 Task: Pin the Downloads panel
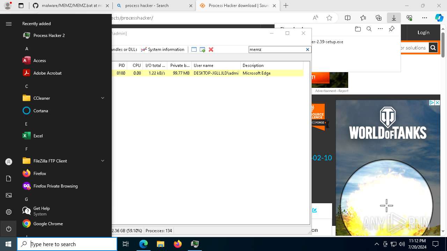click(x=391, y=29)
